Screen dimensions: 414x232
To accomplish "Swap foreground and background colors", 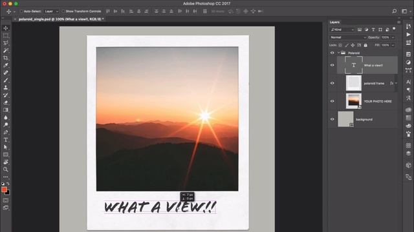I will point(8,184).
